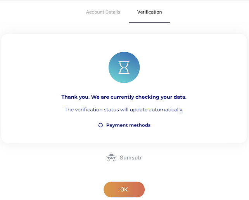Click the underline beneath the Verification tab
The image size is (249, 200).
click(149, 22)
